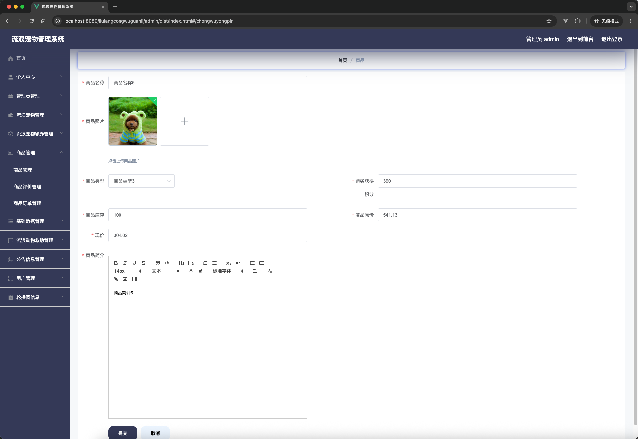
Task: Click 退出登录 in the header
Action: pos(612,39)
